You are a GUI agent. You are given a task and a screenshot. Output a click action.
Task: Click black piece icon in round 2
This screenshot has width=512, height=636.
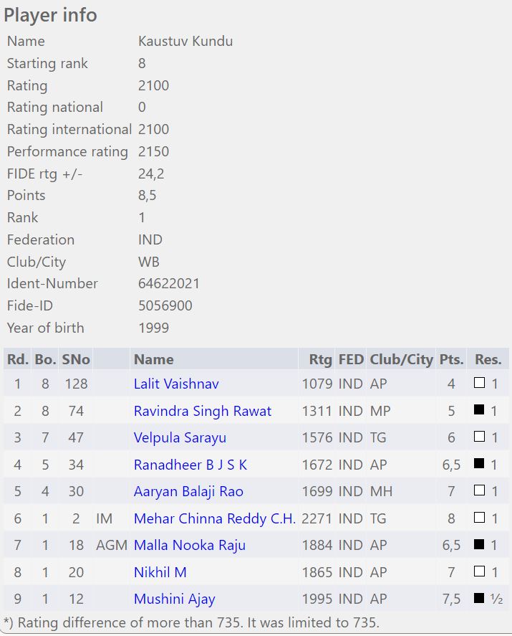click(480, 411)
